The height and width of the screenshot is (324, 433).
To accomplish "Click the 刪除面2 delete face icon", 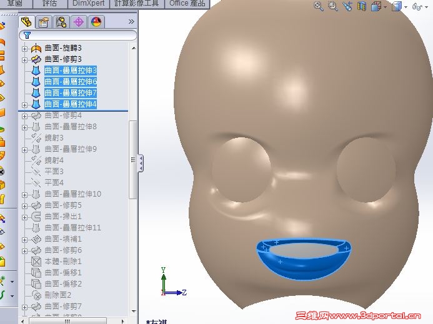I will [36, 295].
